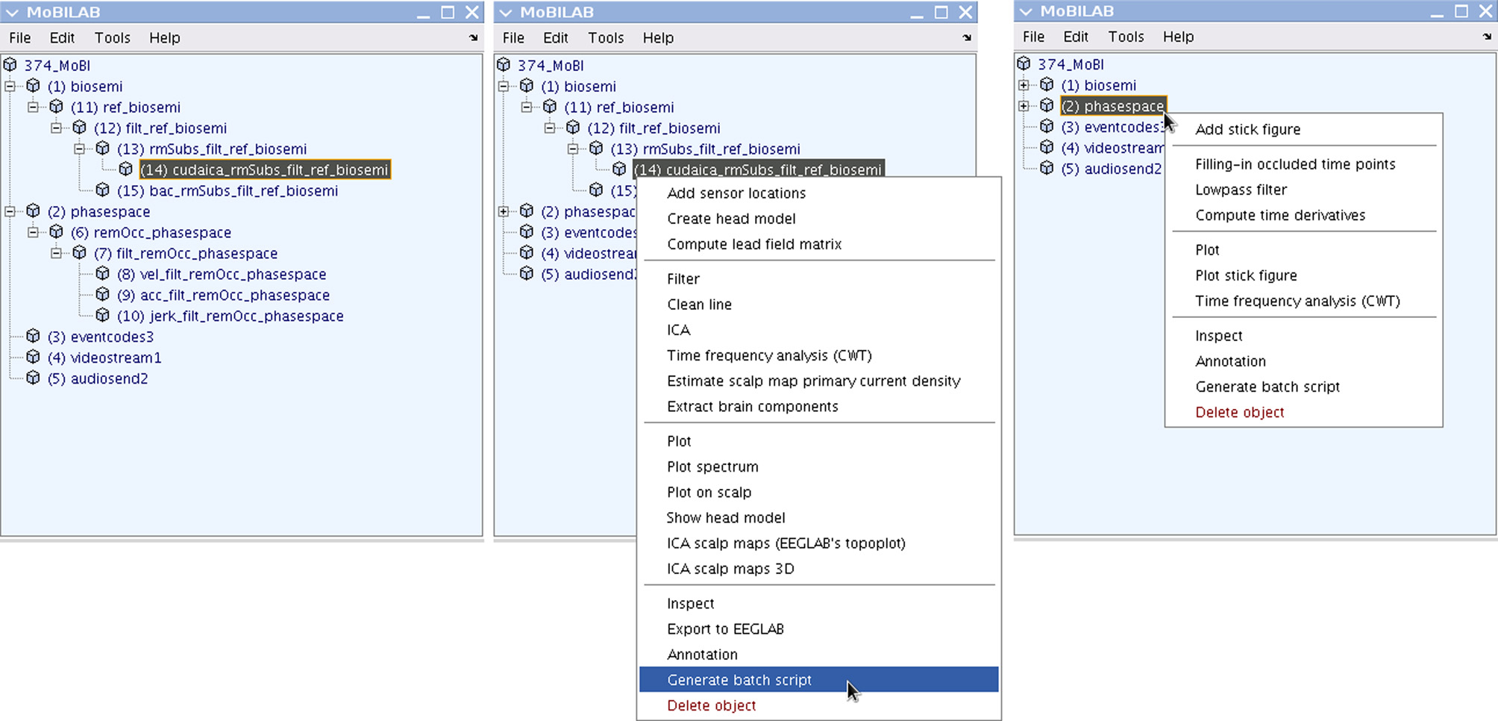Click the 374_MoBI root cube icon in left window
This screenshot has width=1498, height=721.
point(10,65)
